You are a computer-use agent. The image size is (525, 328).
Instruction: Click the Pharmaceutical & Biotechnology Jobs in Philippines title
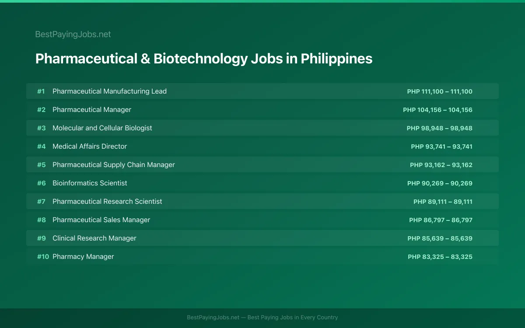pyautogui.click(x=204, y=59)
